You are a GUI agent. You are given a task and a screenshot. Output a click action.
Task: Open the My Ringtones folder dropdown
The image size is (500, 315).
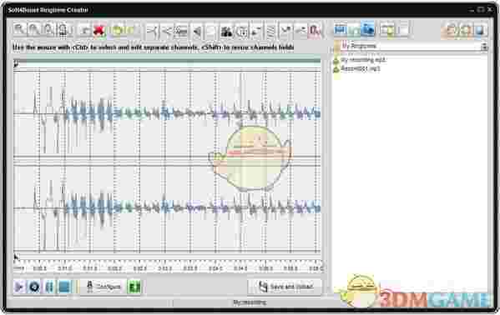412,46
